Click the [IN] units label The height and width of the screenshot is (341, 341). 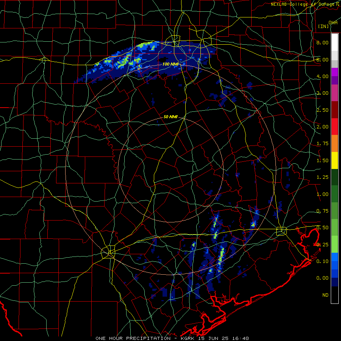point(323,26)
